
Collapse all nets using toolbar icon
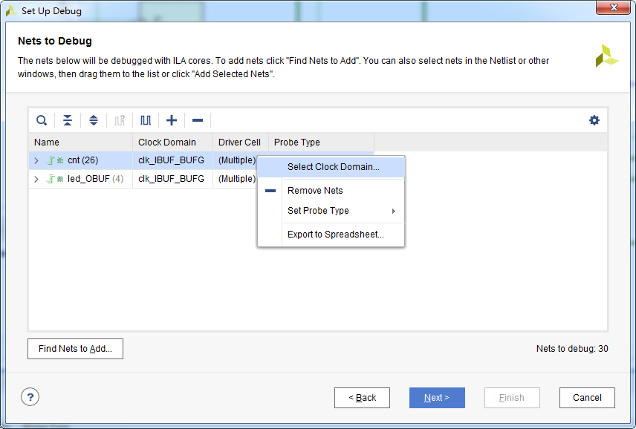pyautogui.click(x=68, y=120)
